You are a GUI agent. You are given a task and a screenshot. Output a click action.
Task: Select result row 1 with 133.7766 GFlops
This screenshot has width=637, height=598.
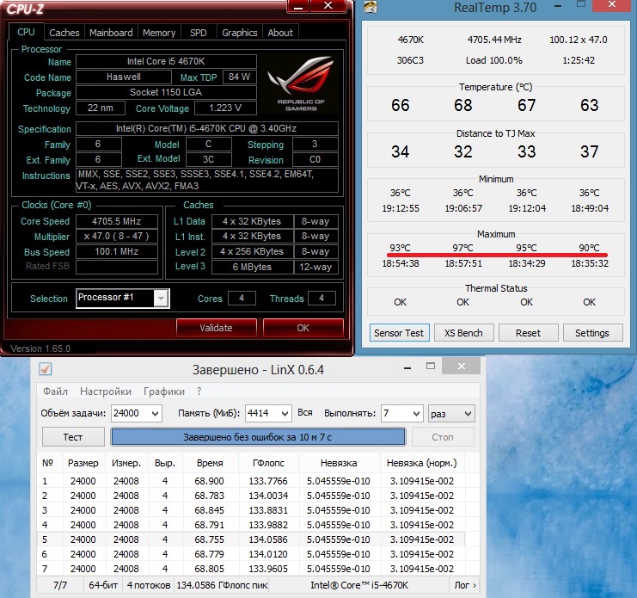(x=252, y=481)
